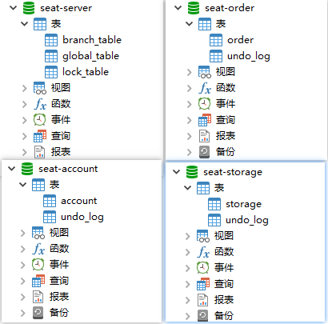Click the views icon under seat-storage

tap(203, 236)
